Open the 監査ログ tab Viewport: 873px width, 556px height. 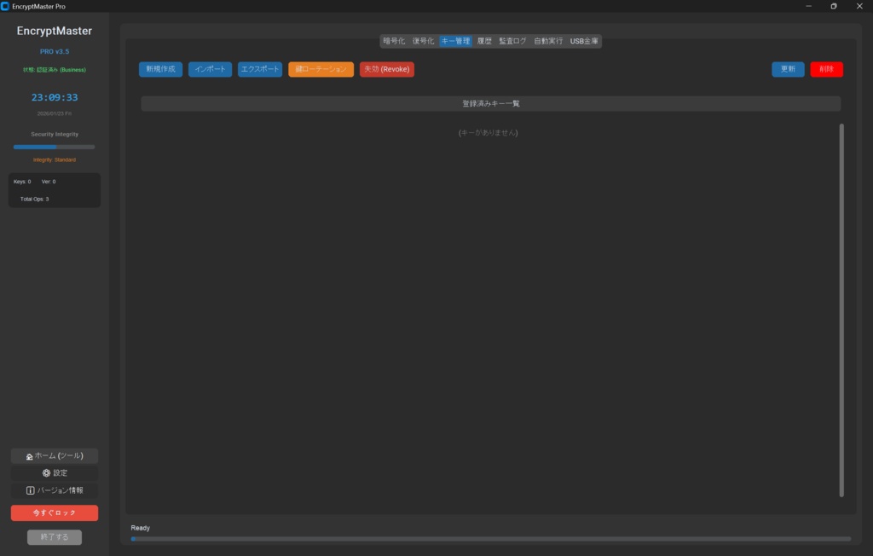512,40
